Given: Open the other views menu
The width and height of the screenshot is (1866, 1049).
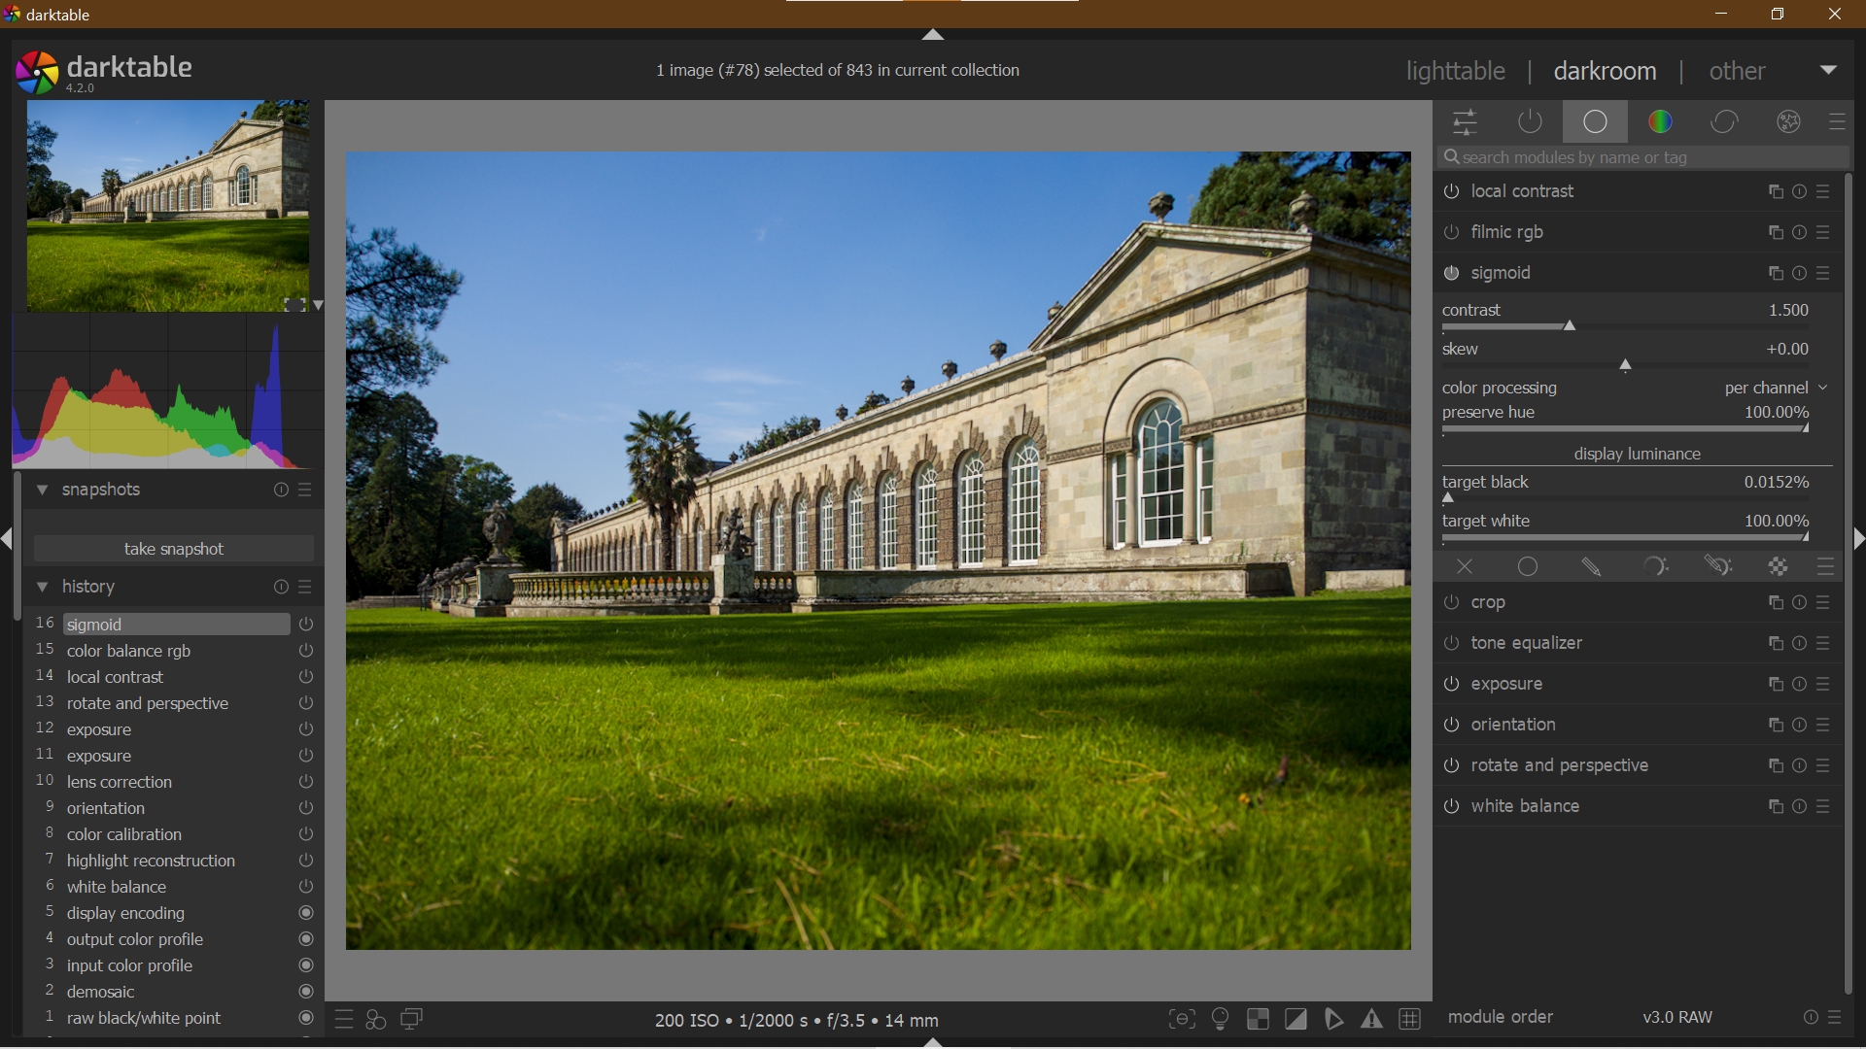Looking at the screenshot, I should (x=1737, y=70).
